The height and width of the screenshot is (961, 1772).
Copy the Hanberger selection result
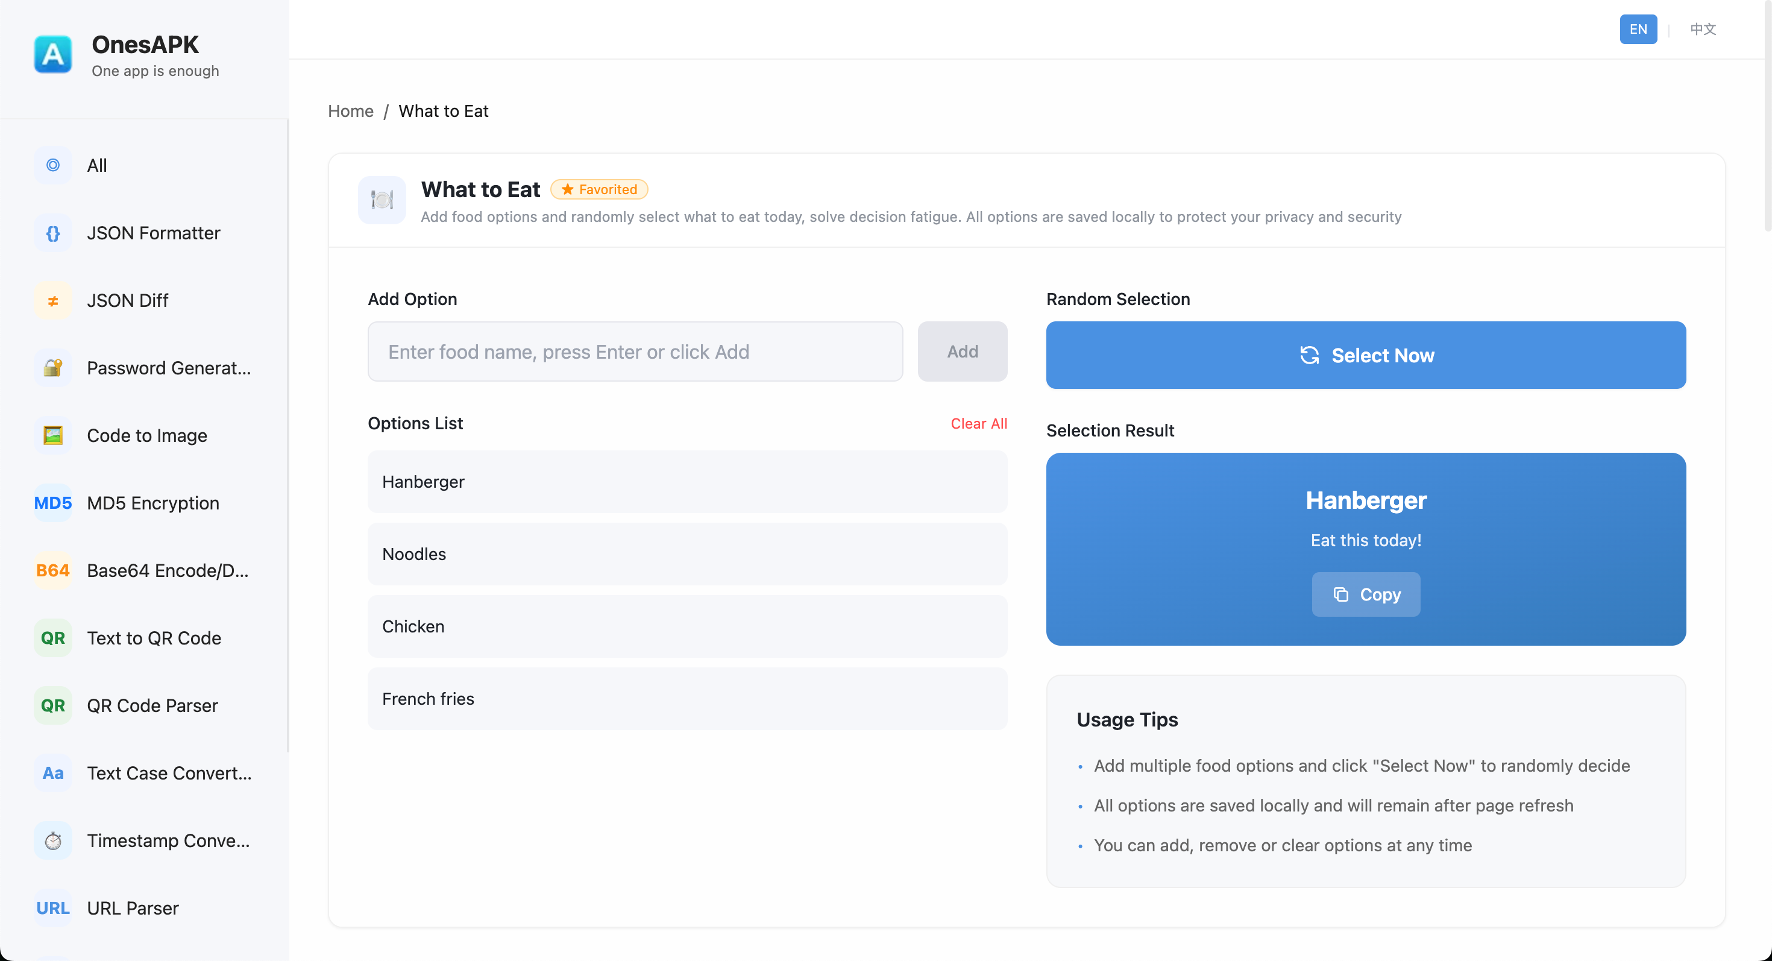point(1365,594)
